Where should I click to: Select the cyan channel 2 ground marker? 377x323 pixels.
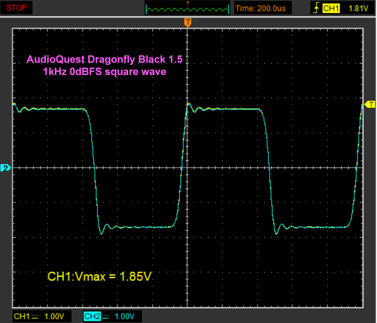coord(5,168)
